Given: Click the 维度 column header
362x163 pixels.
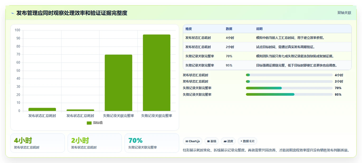Looking at the screenshot, I should [x=189, y=29].
